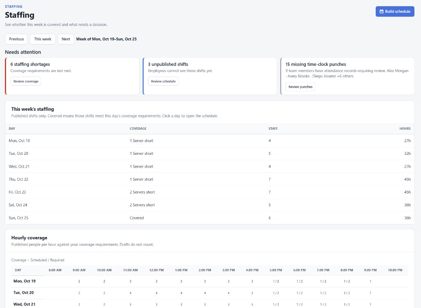Image resolution: width=421 pixels, height=308 pixels.
Task: Click 'Covered' status for Sun, Oct 25
Action: tap(136, 218)
